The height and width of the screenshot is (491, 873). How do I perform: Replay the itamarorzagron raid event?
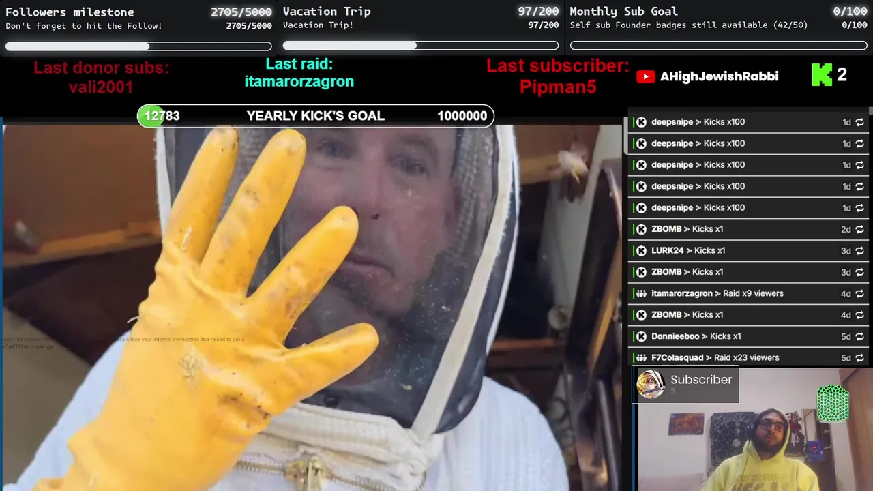click(x=859, y=293)
